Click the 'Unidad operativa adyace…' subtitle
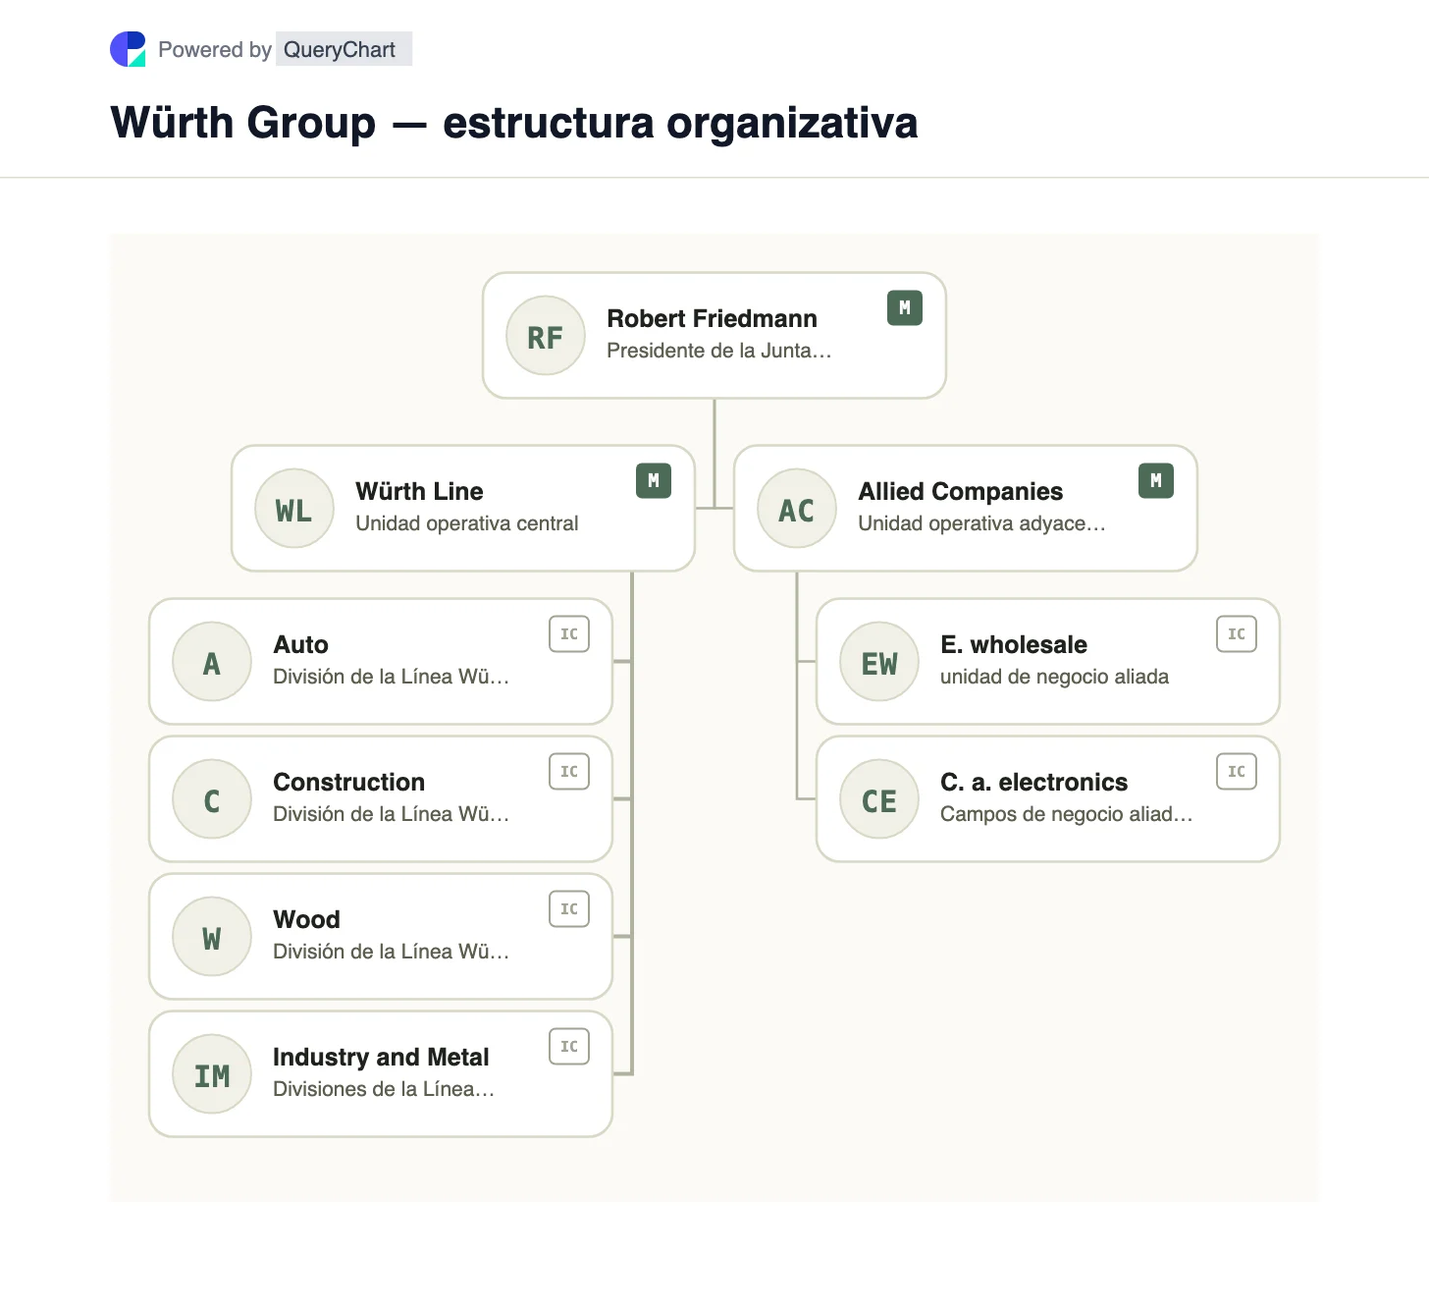The height and width of the screenshot is (1312, 1429). [981, 523]
